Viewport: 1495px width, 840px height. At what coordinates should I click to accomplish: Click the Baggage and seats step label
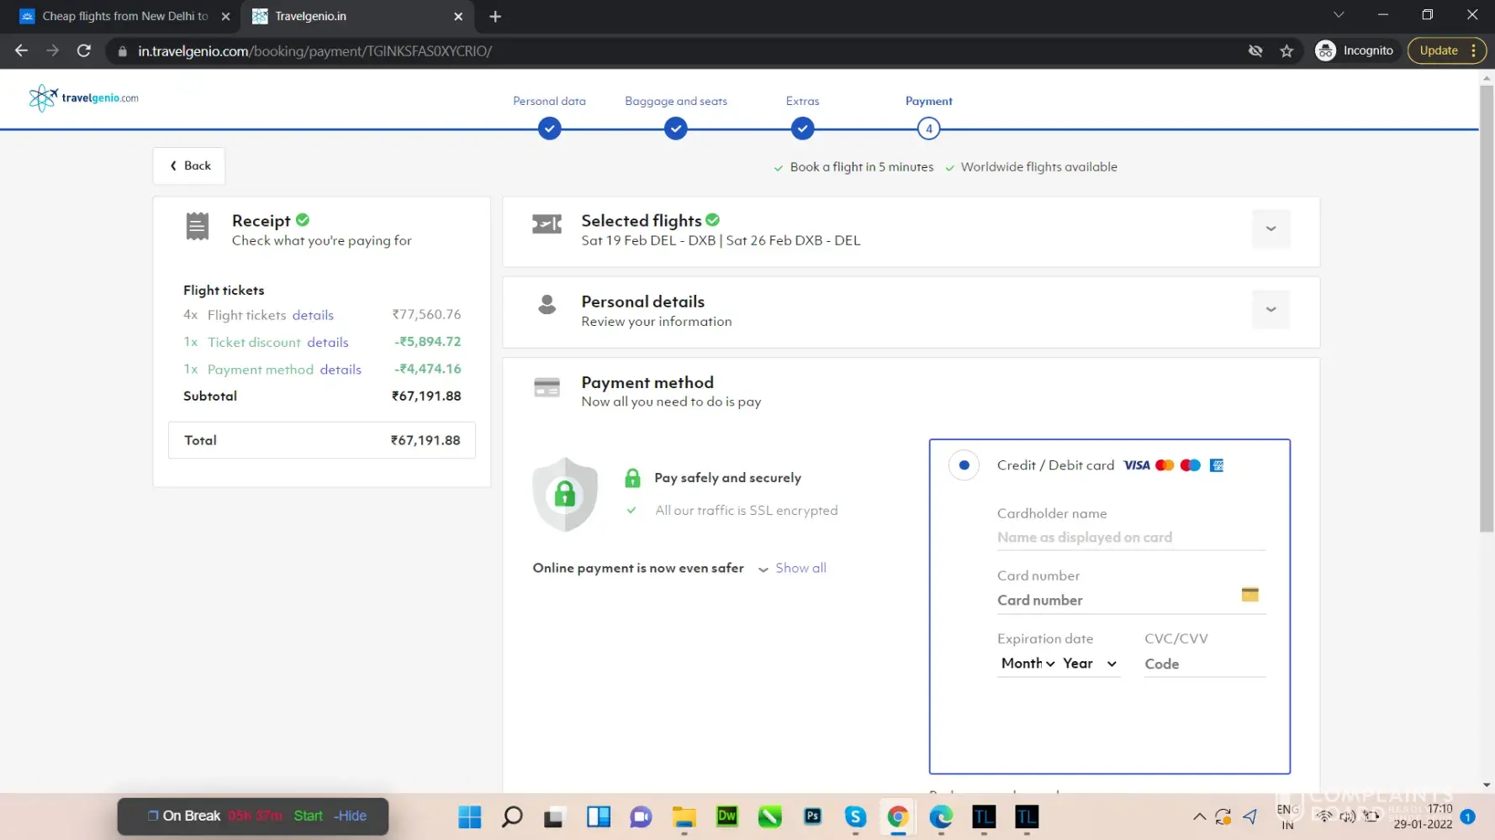[x=676, y=101]
